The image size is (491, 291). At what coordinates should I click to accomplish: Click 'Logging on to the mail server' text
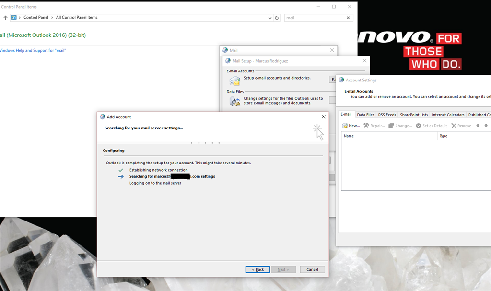[x=155, y=183]
